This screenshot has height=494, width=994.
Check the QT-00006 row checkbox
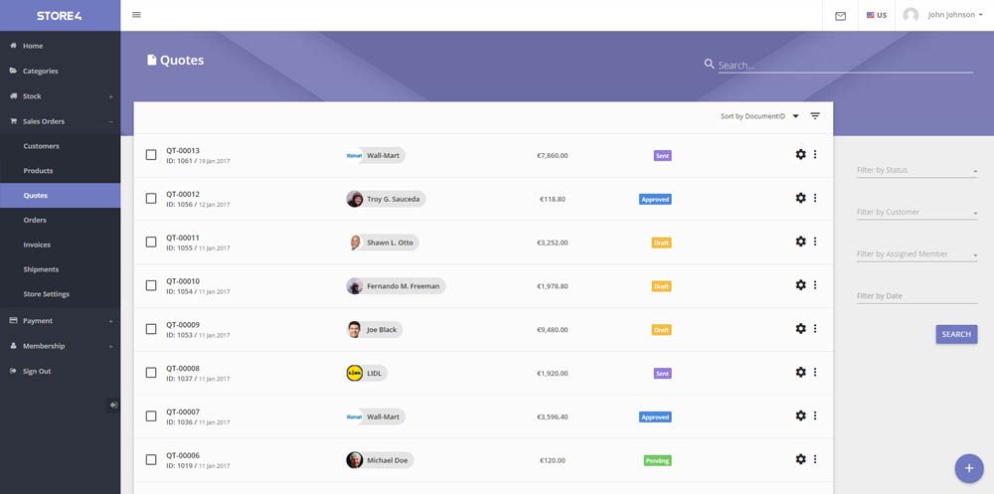pyautogui.click(x=151, y=460)
